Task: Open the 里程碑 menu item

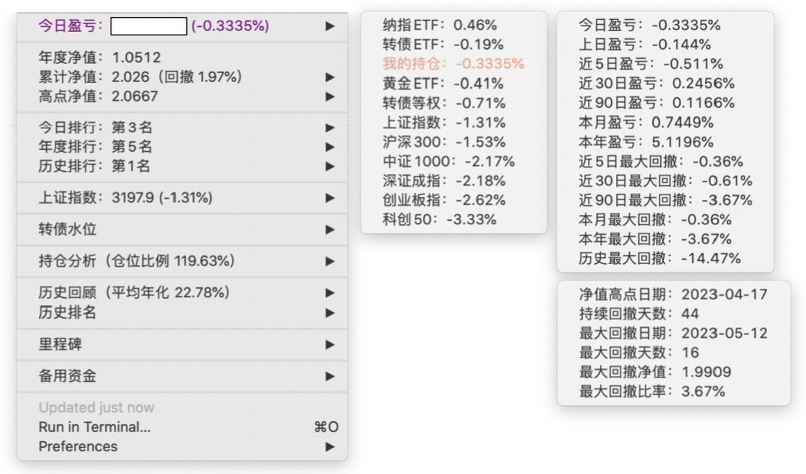Action: [x=60, y=344]
